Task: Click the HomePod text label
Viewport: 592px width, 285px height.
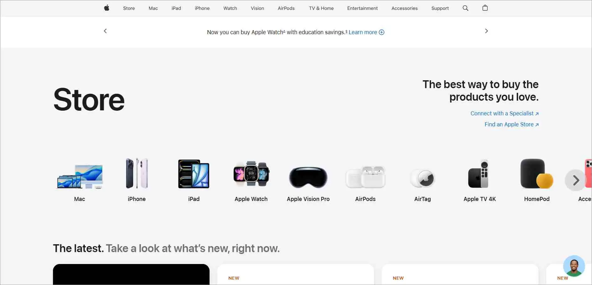Action: click(537, 199)
